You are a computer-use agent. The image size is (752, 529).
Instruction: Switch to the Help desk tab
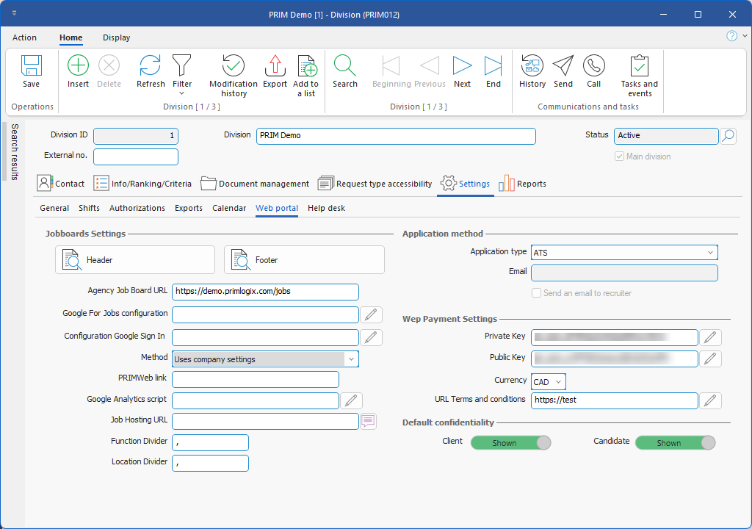326,208
